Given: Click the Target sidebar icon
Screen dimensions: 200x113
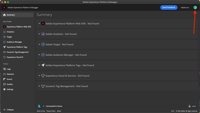Looking at the screenshot, I should point(4,37).
